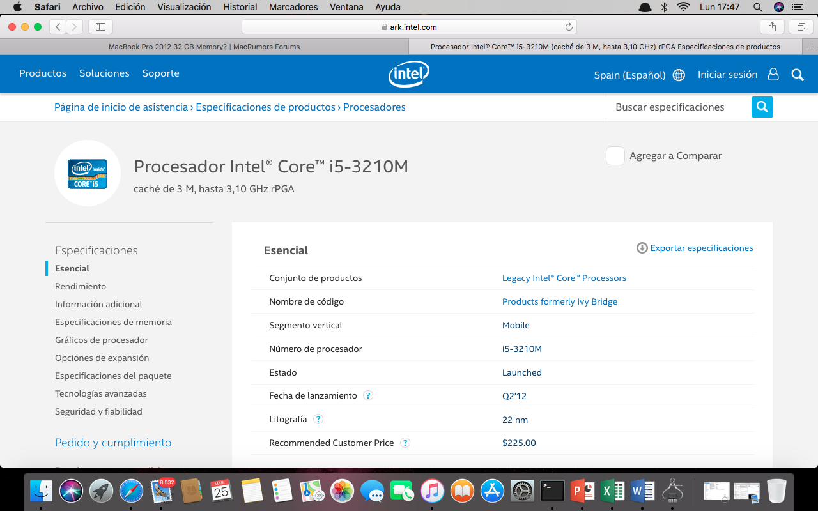Image resolution: width=818 pixels, height=511 pixels.
Task: Open Mail with the 8.532 badge
Action: (162, 491)
